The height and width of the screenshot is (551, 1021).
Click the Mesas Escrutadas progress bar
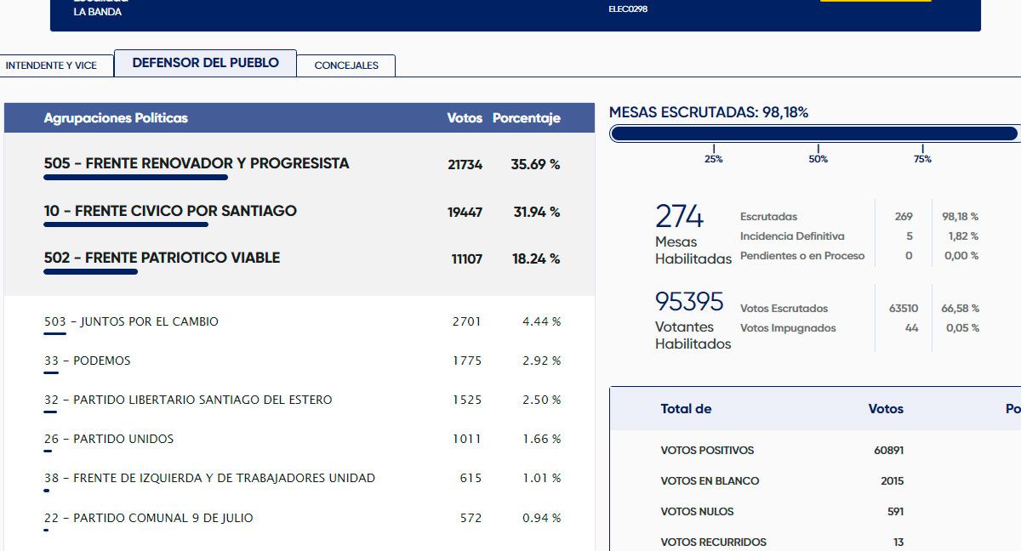(813, 133)
